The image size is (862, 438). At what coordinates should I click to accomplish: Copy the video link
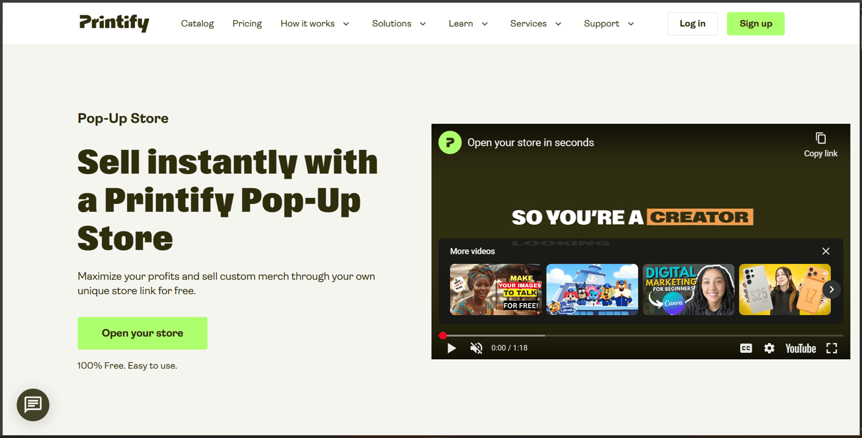(x=821, y=142)
